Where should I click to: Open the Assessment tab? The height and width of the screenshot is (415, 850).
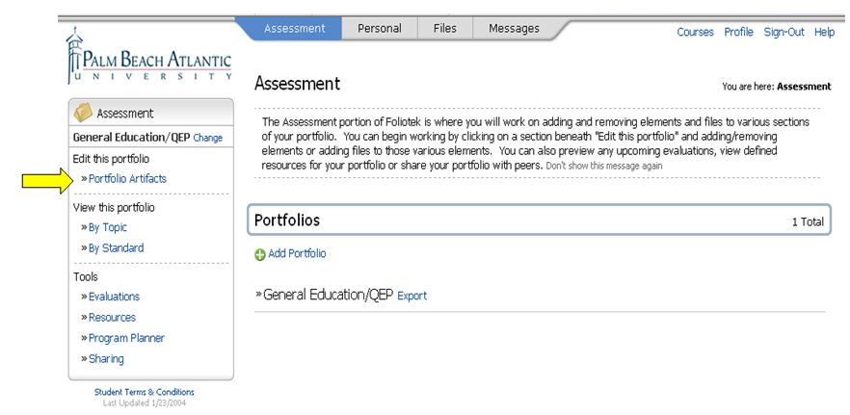click(295, 29)
